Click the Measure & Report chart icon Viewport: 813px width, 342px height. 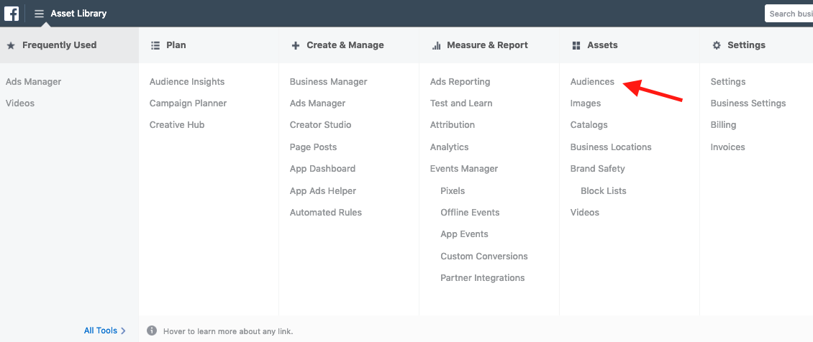436,45
